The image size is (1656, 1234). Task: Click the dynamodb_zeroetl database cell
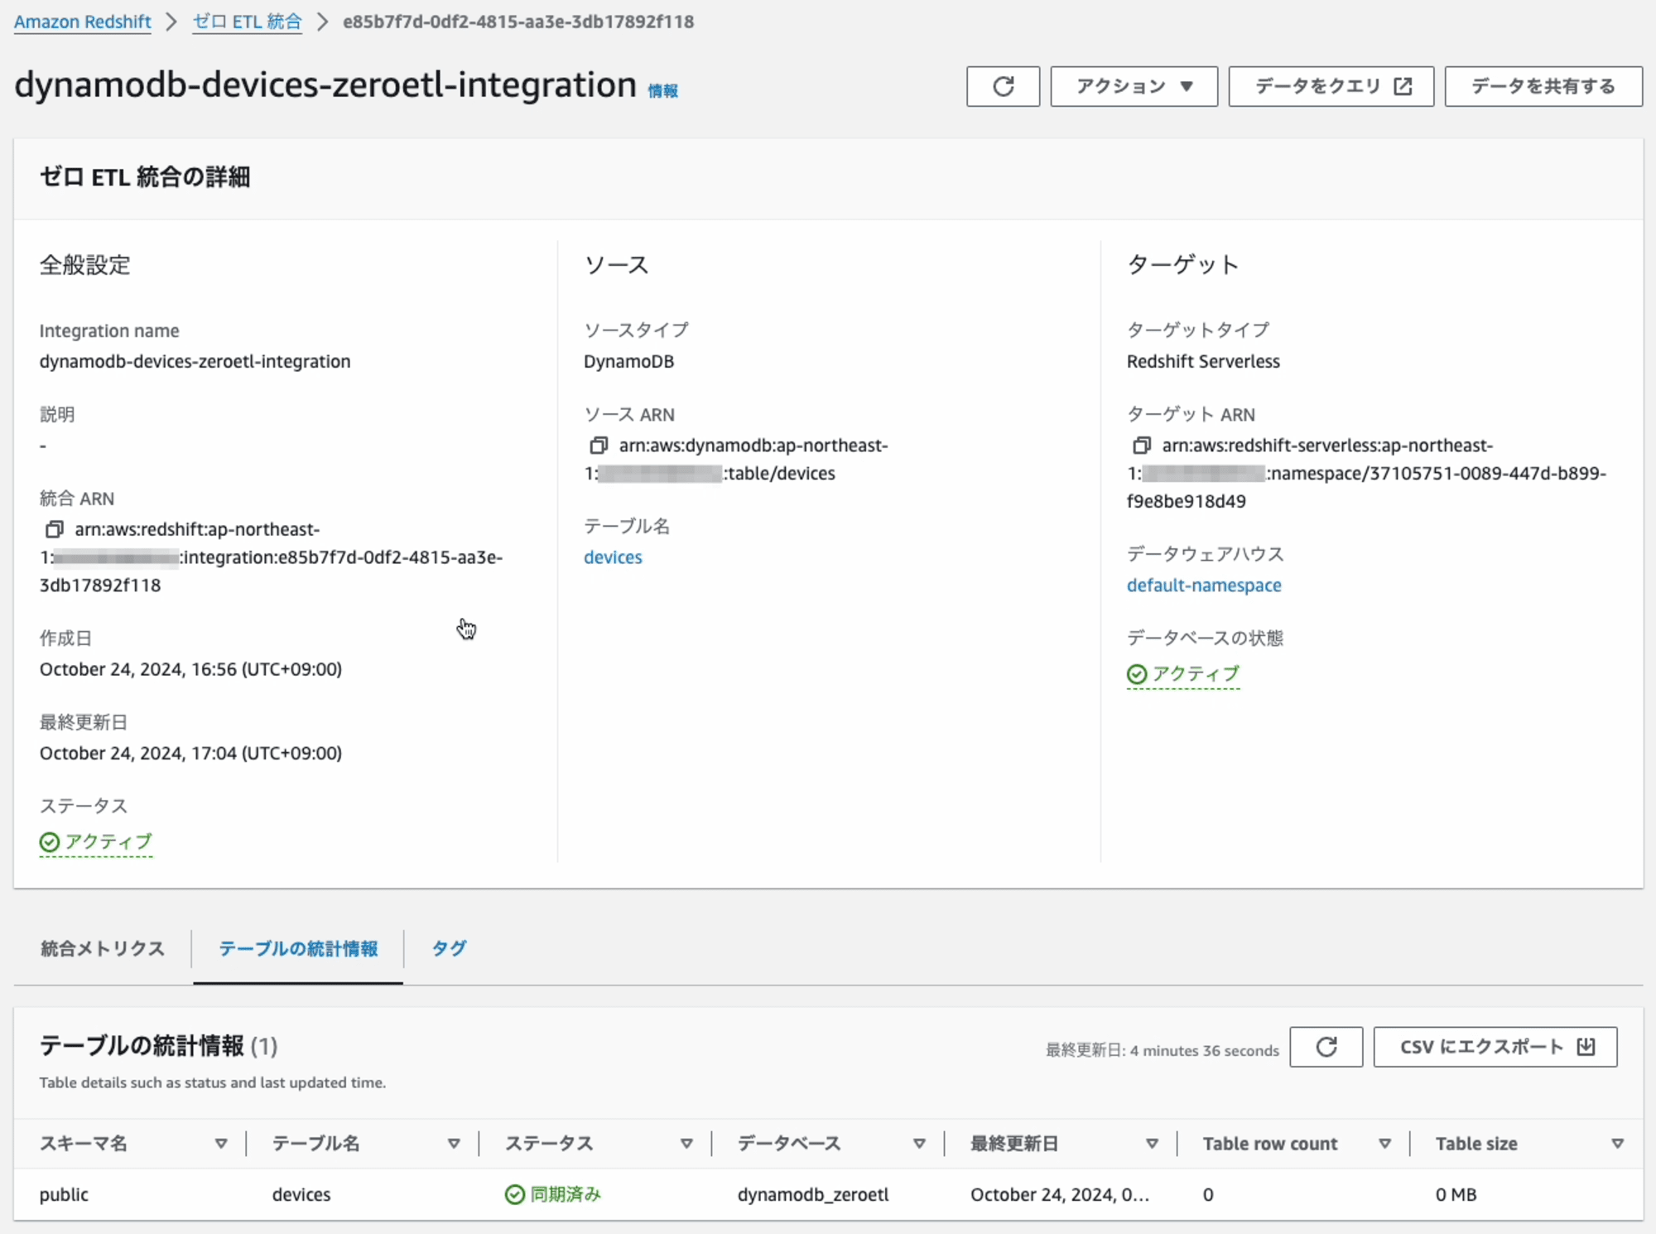click(813, 1194)
